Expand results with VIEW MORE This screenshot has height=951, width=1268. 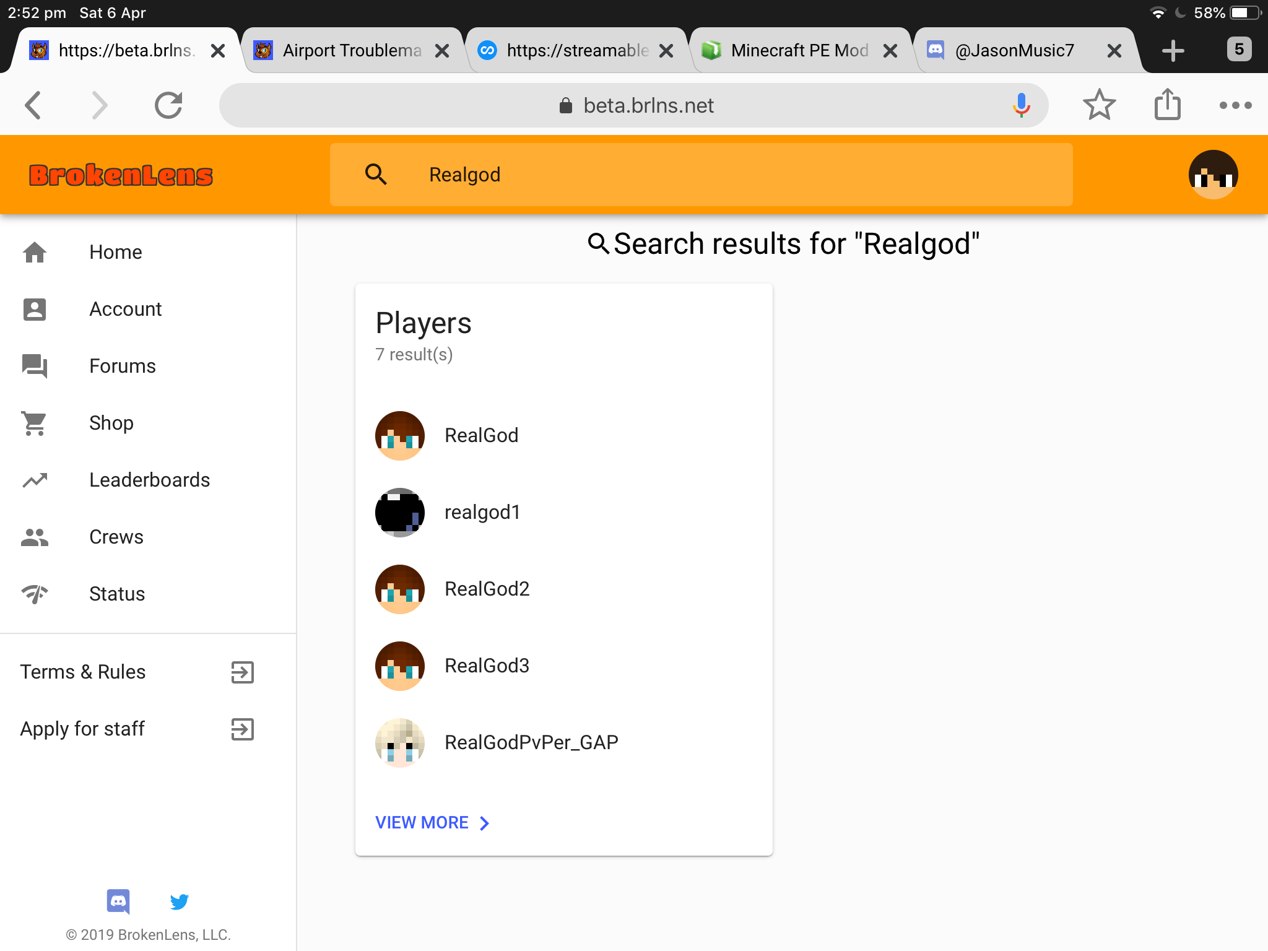click(432, 822)
